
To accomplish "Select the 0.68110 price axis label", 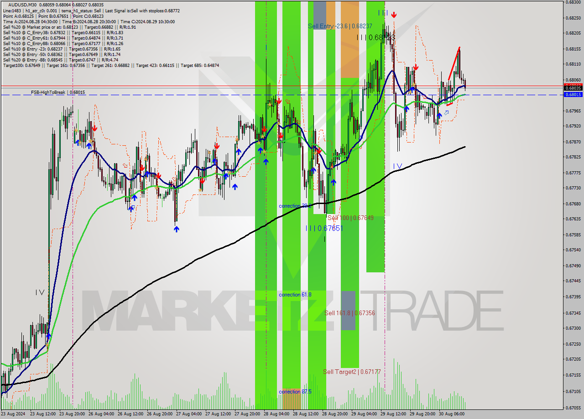I will pyautogui.click(x=573, y=64).
